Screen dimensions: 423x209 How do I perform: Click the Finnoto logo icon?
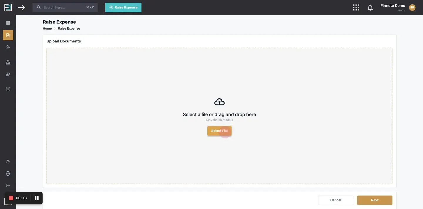(8, 7)
